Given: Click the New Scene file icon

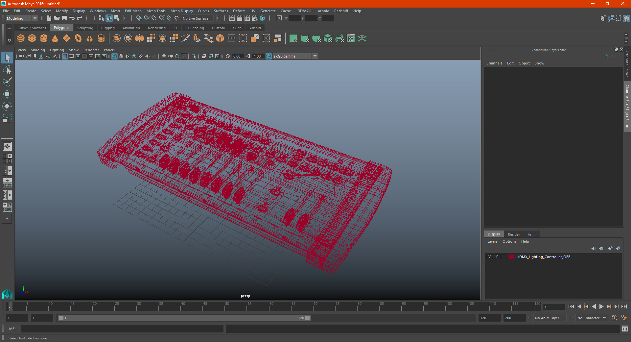Looking at the screenshot, I should click(x=49, y=18).
